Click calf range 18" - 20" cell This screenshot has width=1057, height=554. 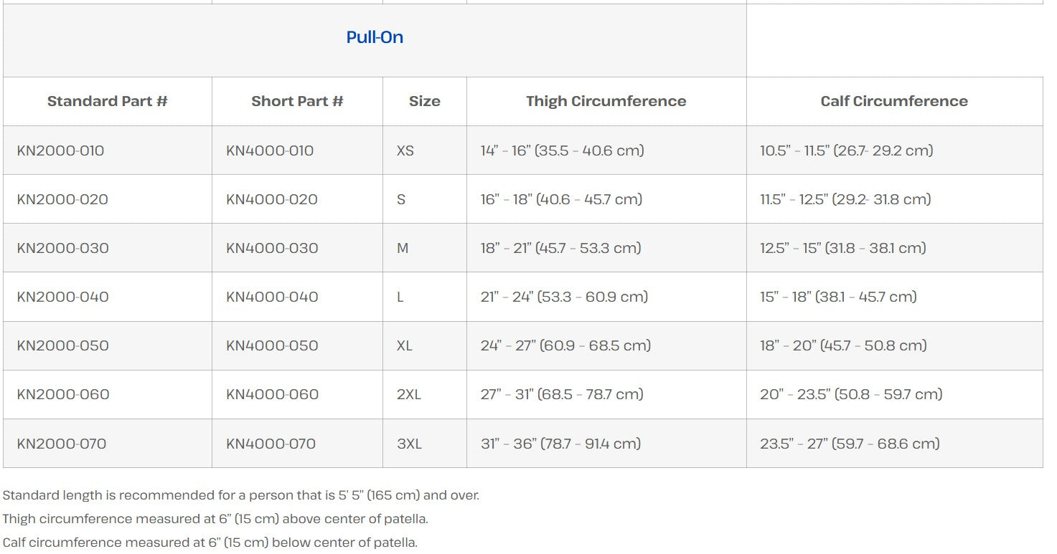[x=843, y=345]
